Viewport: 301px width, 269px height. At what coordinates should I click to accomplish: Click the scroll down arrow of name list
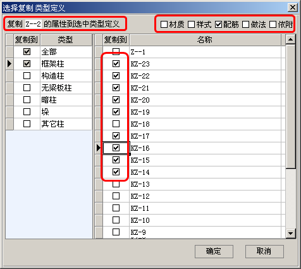point(291,234)
